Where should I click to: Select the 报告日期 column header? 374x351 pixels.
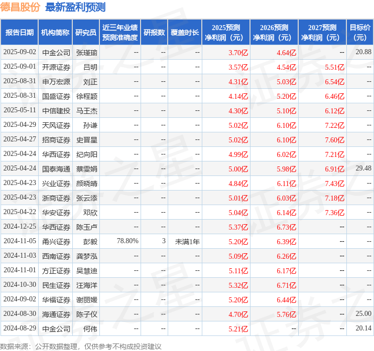point(20,33)
